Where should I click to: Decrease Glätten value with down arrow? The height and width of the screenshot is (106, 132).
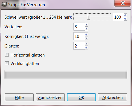pyautogui.click(x=86, y=48)
